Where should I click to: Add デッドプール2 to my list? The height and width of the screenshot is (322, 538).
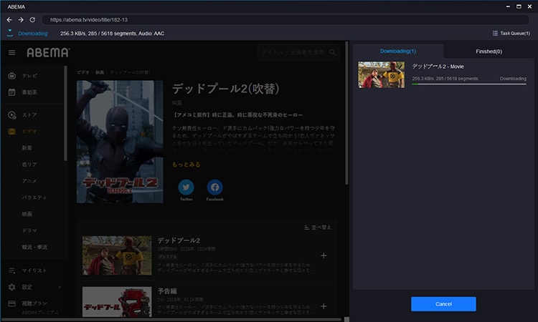coord(324,255)
